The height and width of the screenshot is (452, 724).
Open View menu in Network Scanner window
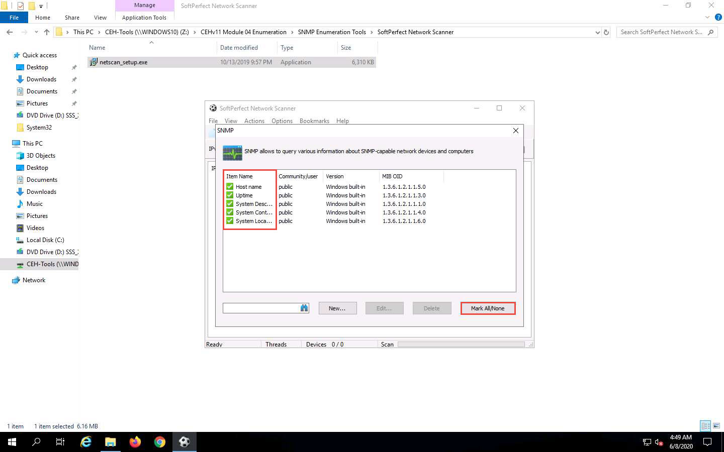coord(231,121)
